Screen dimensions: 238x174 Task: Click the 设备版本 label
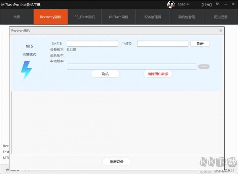point(57,50)
